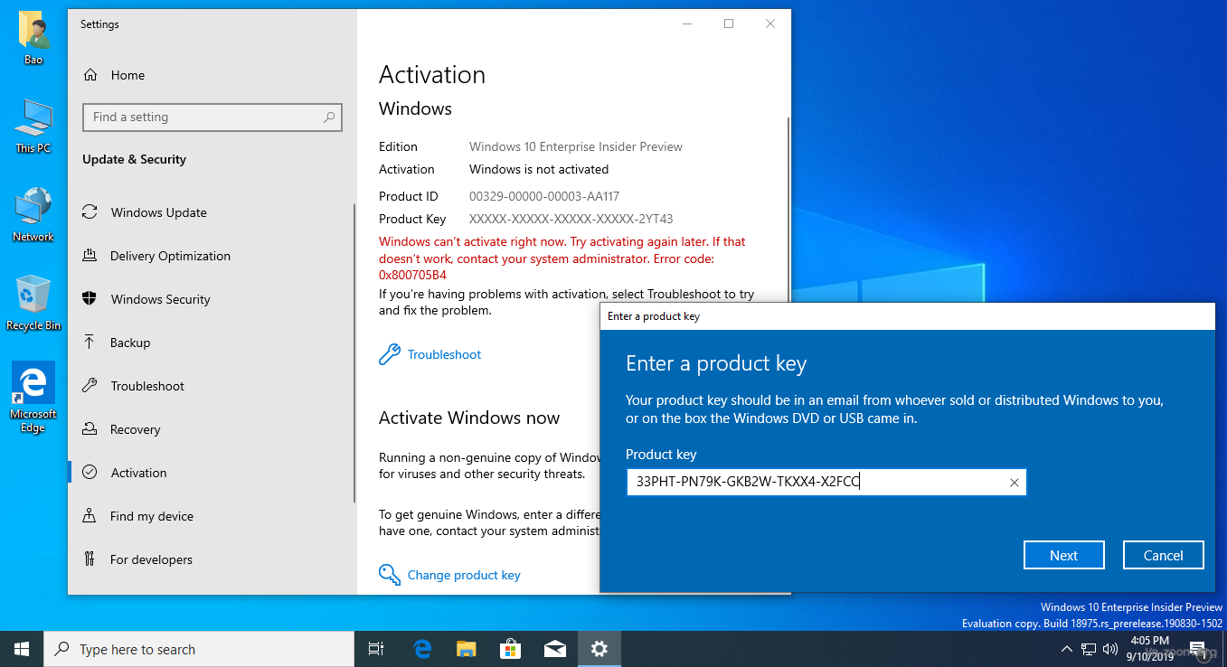1227x667 pixels.
Task: Clear the product key with X icon
Action: (1014, 483)
